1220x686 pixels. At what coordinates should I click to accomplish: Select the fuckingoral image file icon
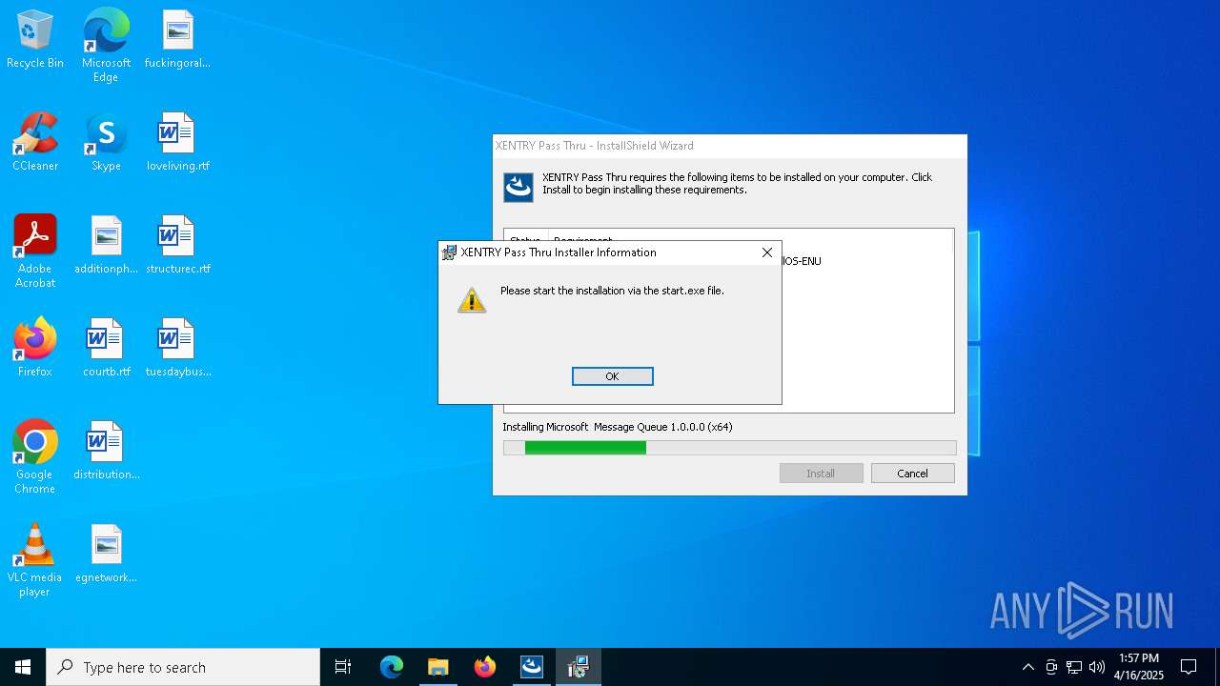coord(177,40)
